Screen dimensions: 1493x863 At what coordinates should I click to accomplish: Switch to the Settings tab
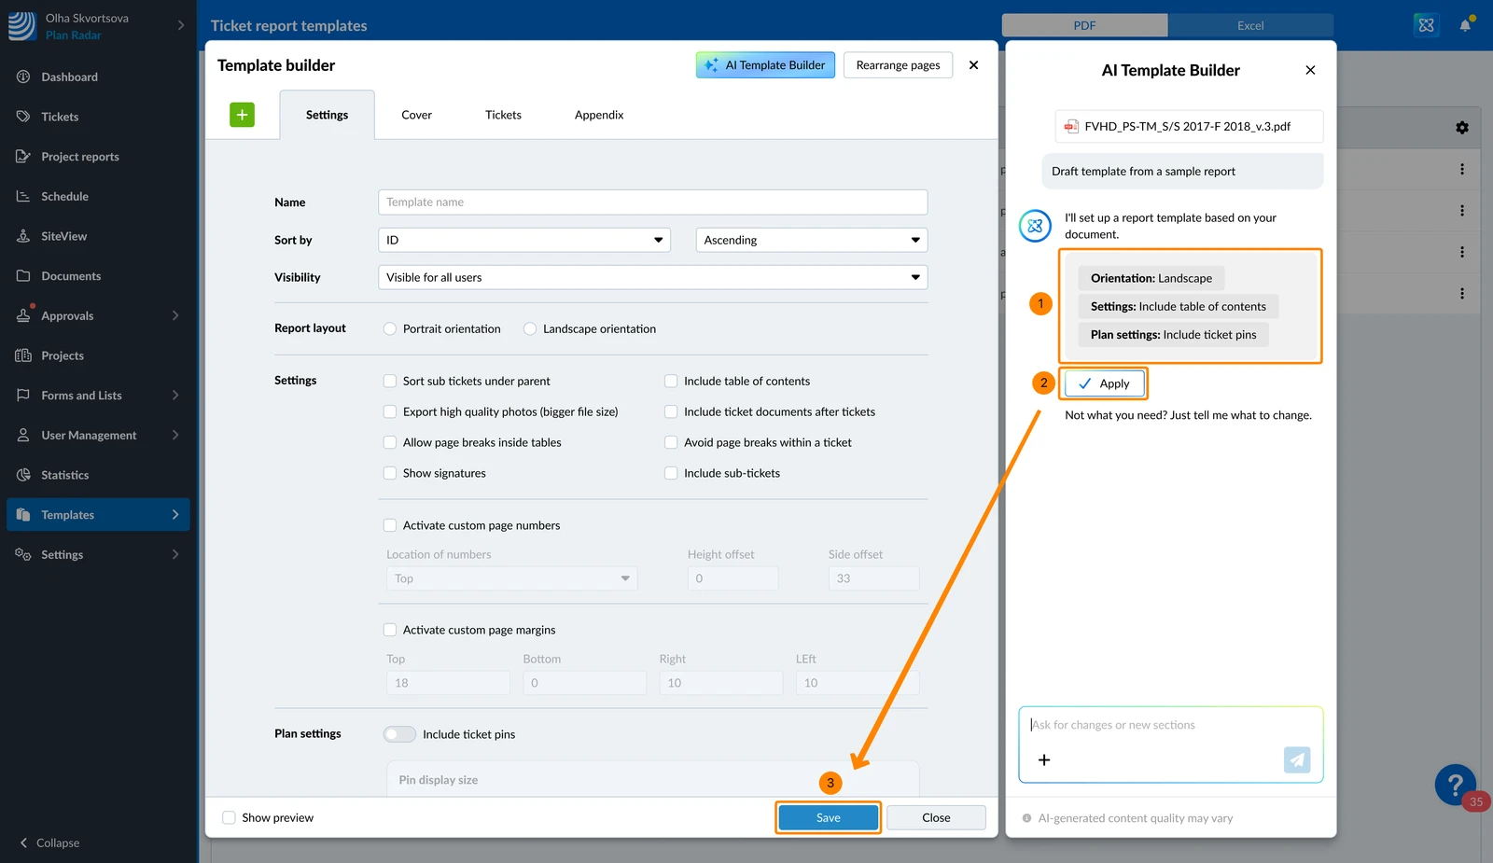pos(327,115)
